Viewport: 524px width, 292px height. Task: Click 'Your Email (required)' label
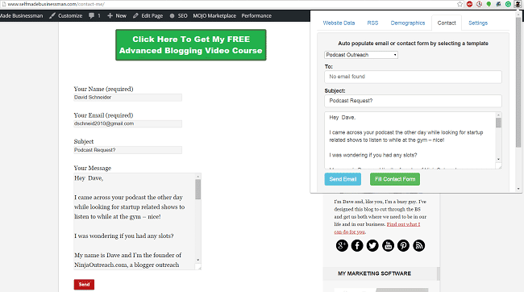104,115
